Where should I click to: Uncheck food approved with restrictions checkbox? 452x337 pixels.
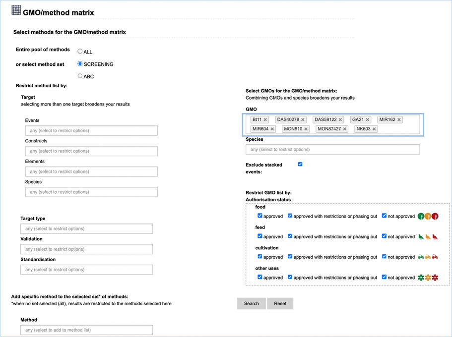290,216
